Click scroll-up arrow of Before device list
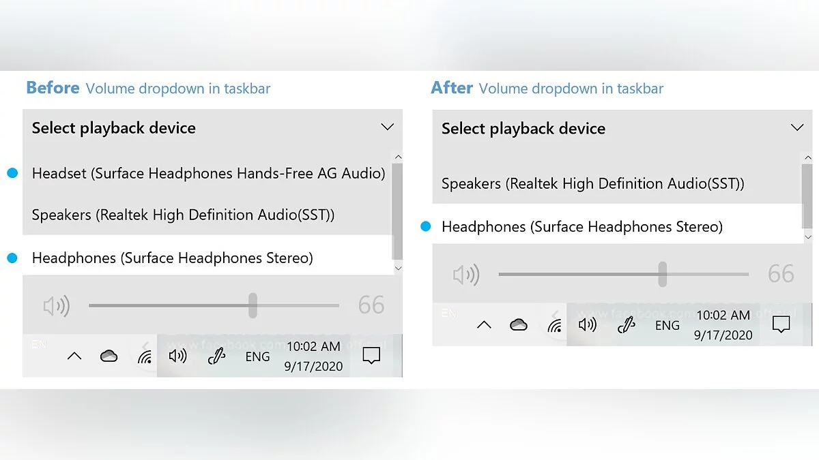The height and width of the screenshot is (460, 819). [x=398, y=157]
